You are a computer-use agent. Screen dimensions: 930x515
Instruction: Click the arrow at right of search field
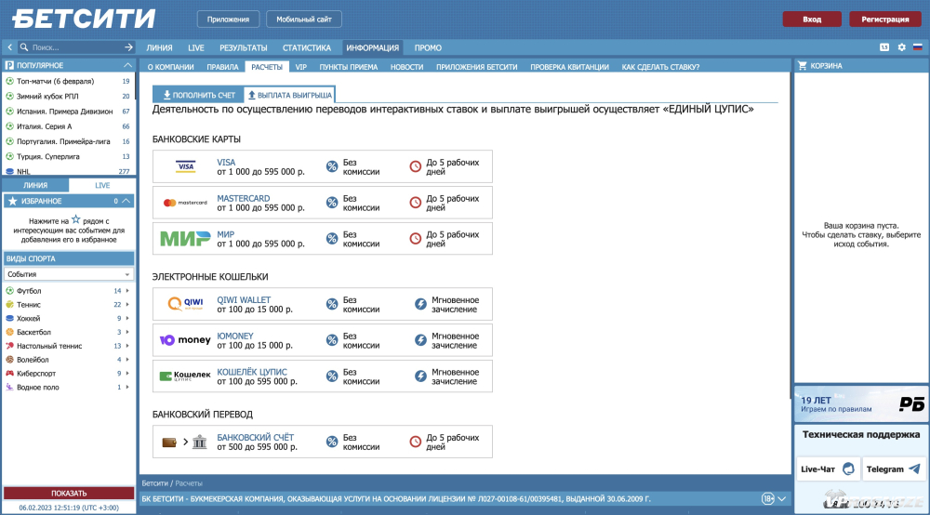point(128,47)
